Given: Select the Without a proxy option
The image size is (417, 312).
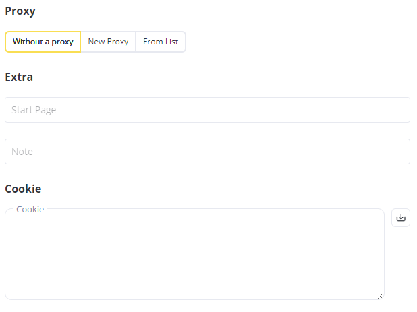Looking at the screenshot, I should coord(43,42).
